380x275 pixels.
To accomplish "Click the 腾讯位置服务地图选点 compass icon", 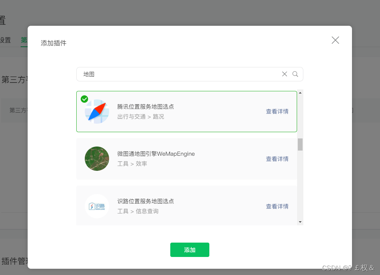I will [97, 111].
